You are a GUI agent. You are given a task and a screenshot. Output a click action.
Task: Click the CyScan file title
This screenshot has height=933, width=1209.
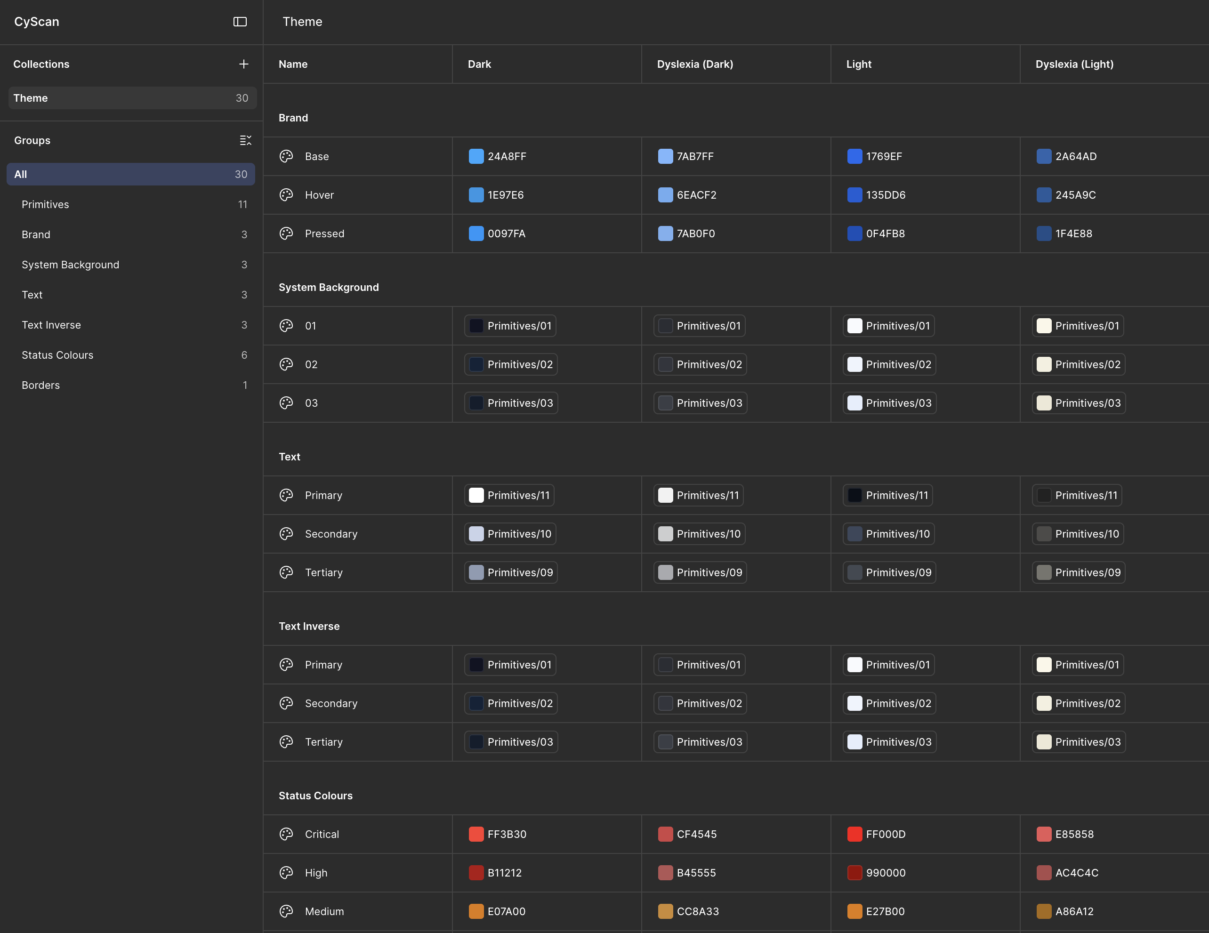coord(37,22)
